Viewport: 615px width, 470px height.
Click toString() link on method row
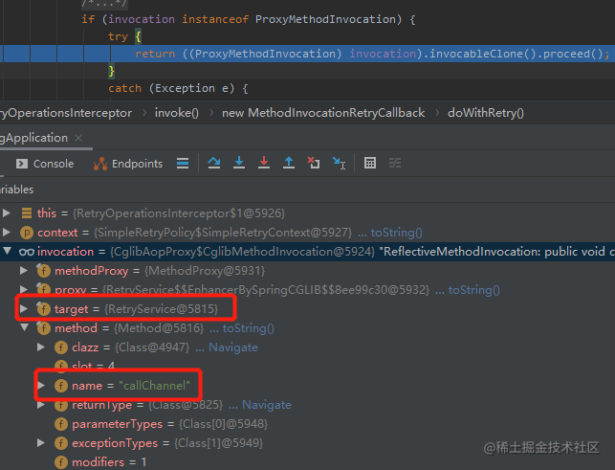click(x=249, y=328)
